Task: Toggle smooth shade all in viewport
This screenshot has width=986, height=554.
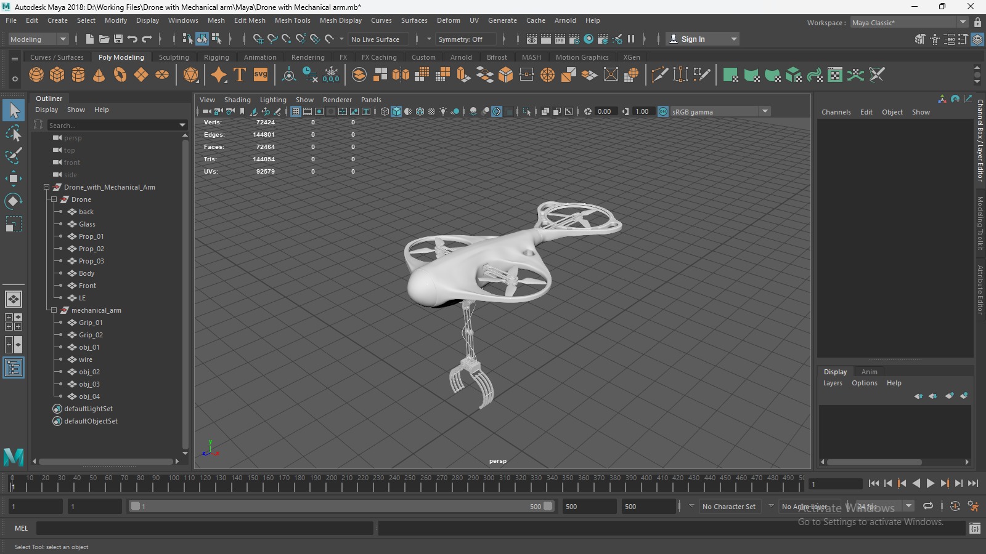Action: point(396,111)
